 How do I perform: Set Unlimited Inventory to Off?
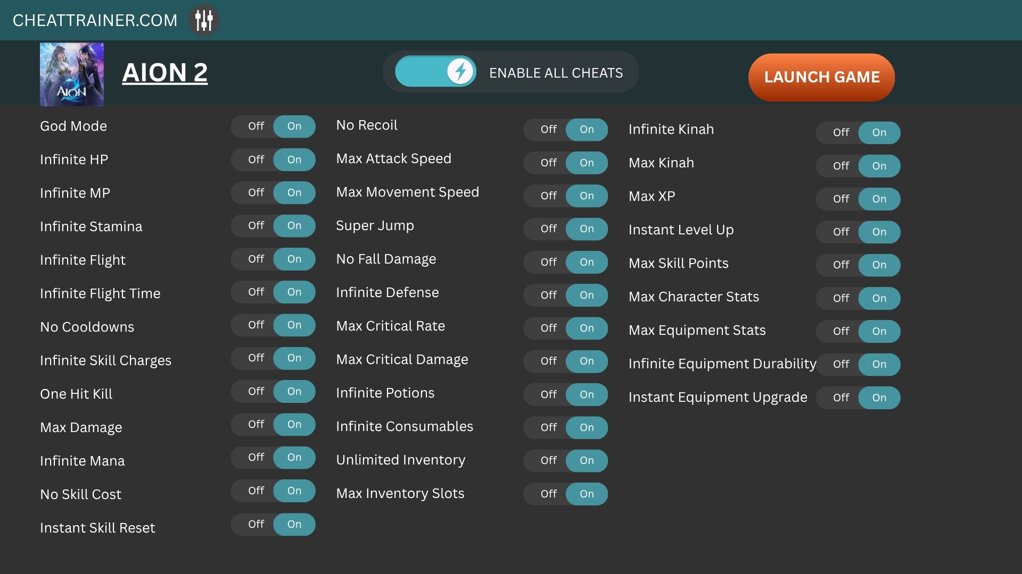(x=549, y=460)
